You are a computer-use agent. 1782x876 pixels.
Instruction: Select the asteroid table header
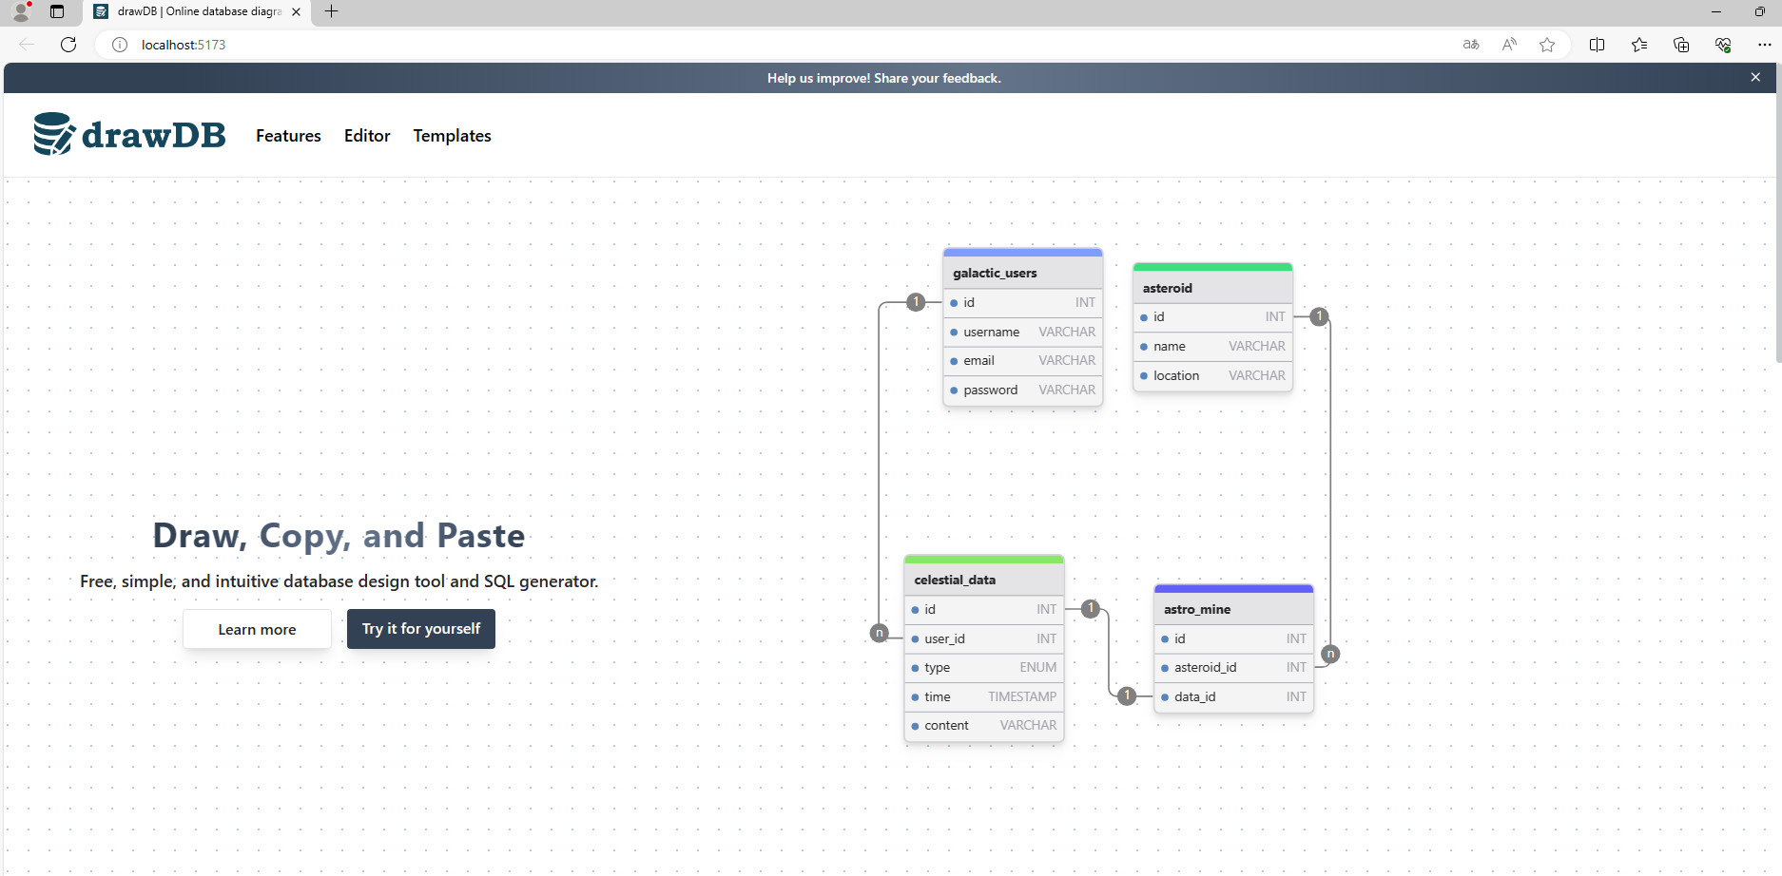(1213, 288)
